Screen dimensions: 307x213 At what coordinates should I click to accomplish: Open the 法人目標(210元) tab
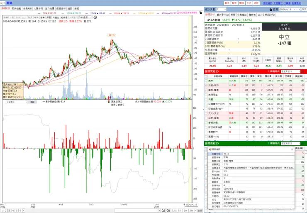(266, 15)
